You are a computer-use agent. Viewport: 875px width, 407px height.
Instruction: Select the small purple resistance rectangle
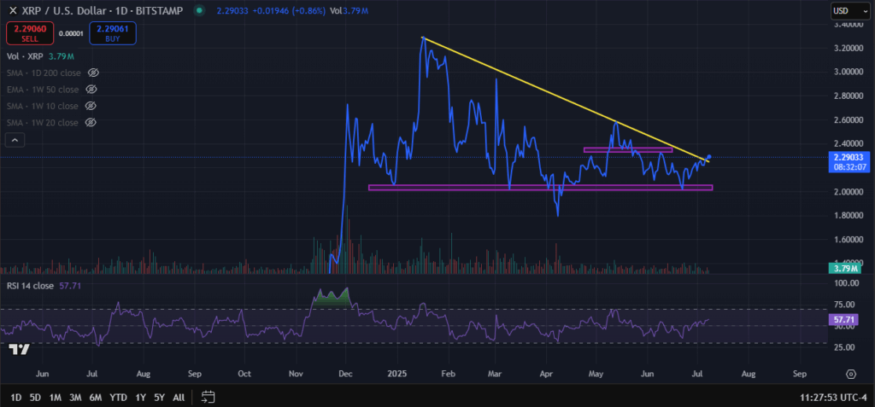pos(627,149)
